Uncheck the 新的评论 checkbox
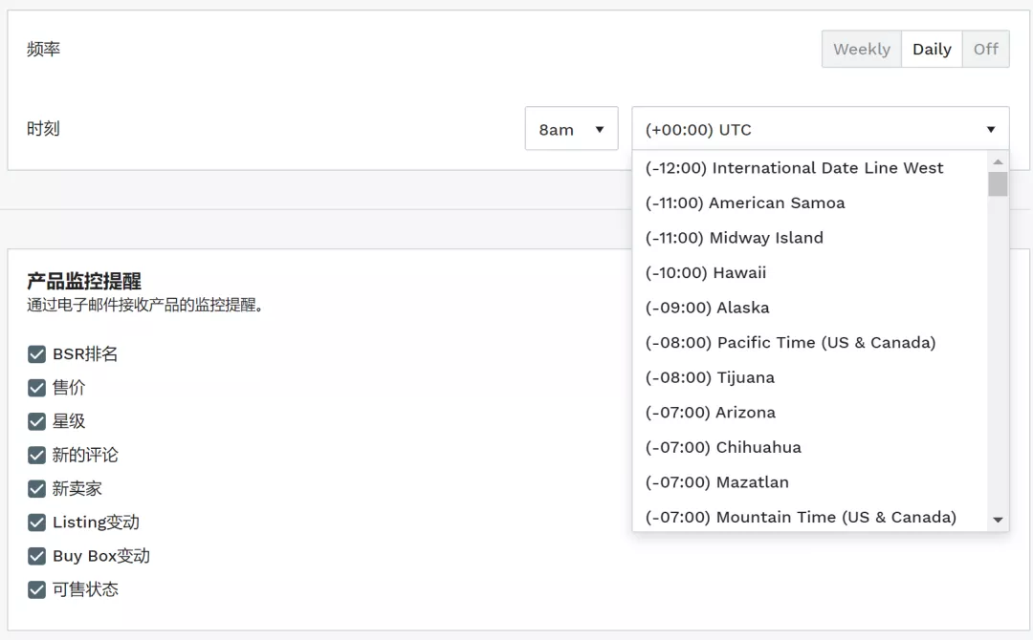 pyautogui.click(x=36, y=455)
